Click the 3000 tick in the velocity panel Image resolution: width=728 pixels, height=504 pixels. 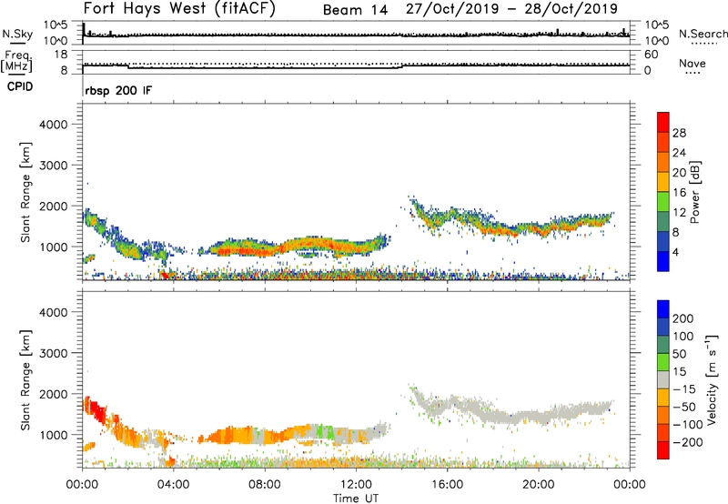coord(53,353)
